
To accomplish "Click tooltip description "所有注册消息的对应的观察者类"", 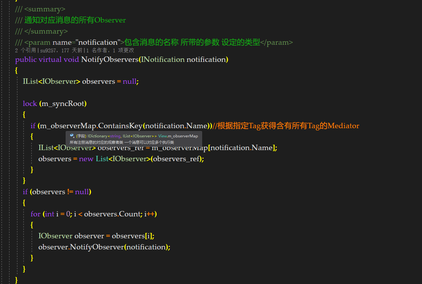I will tap(96, 142).
